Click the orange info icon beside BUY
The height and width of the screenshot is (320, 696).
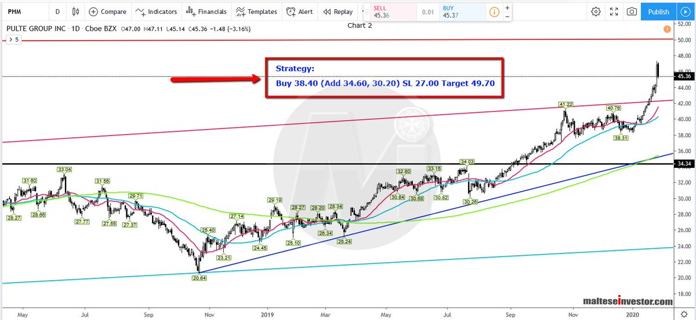(x=493, y=12)
